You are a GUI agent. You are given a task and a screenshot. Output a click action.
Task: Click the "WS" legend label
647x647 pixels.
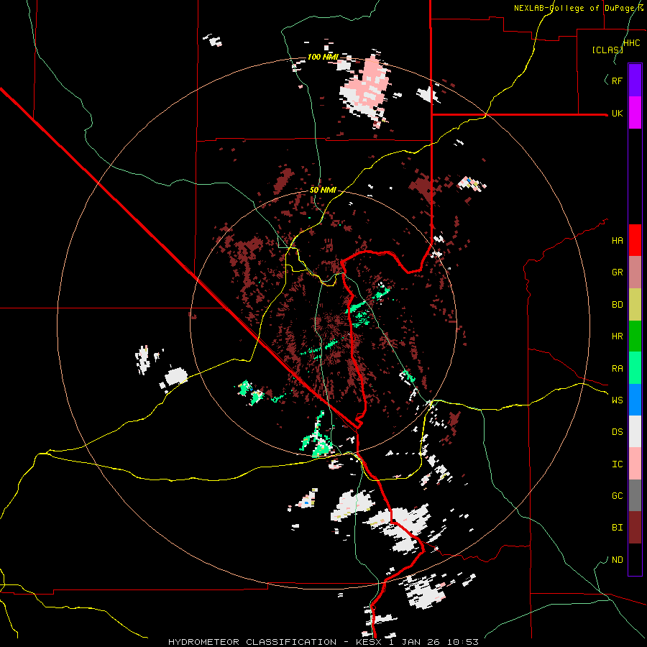pos(617,400)
